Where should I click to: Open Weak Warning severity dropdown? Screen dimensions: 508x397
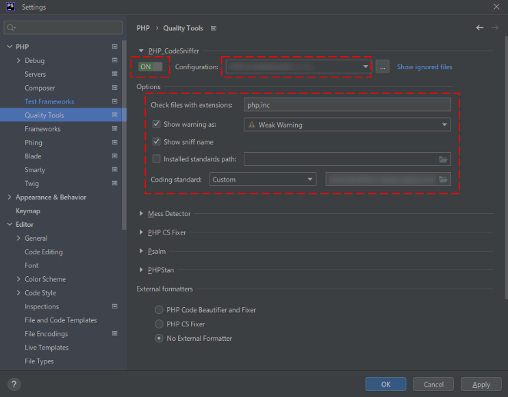click(347, 125)
